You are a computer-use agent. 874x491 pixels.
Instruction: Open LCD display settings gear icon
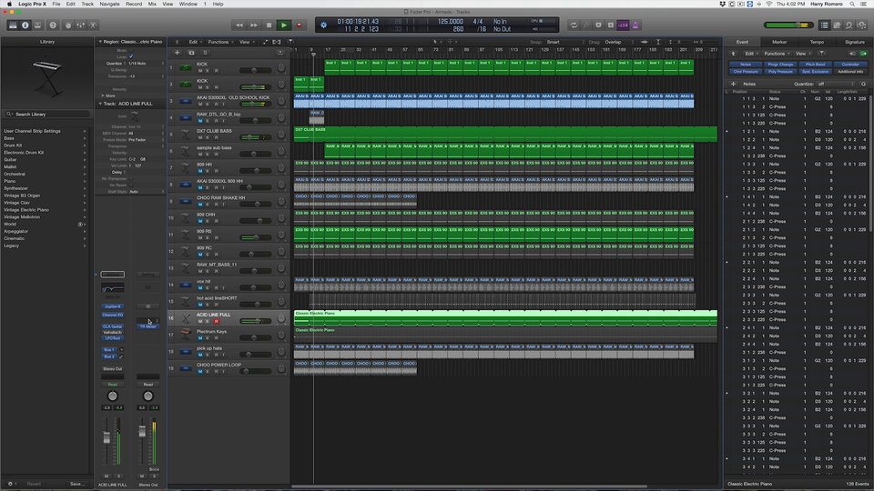324,25
